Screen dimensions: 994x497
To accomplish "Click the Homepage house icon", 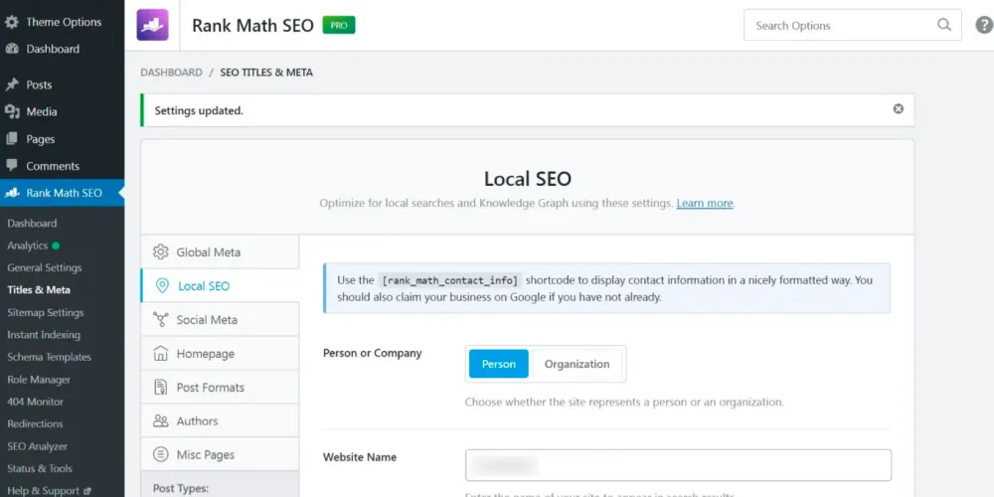I will click(x=161, y=353).
